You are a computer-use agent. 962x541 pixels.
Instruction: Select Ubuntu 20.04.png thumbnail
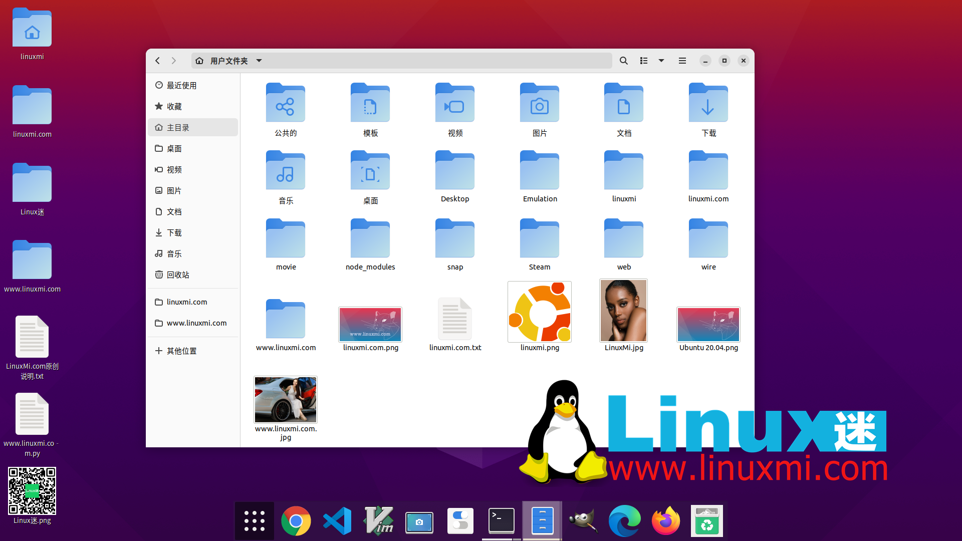[x=708, y=325]
